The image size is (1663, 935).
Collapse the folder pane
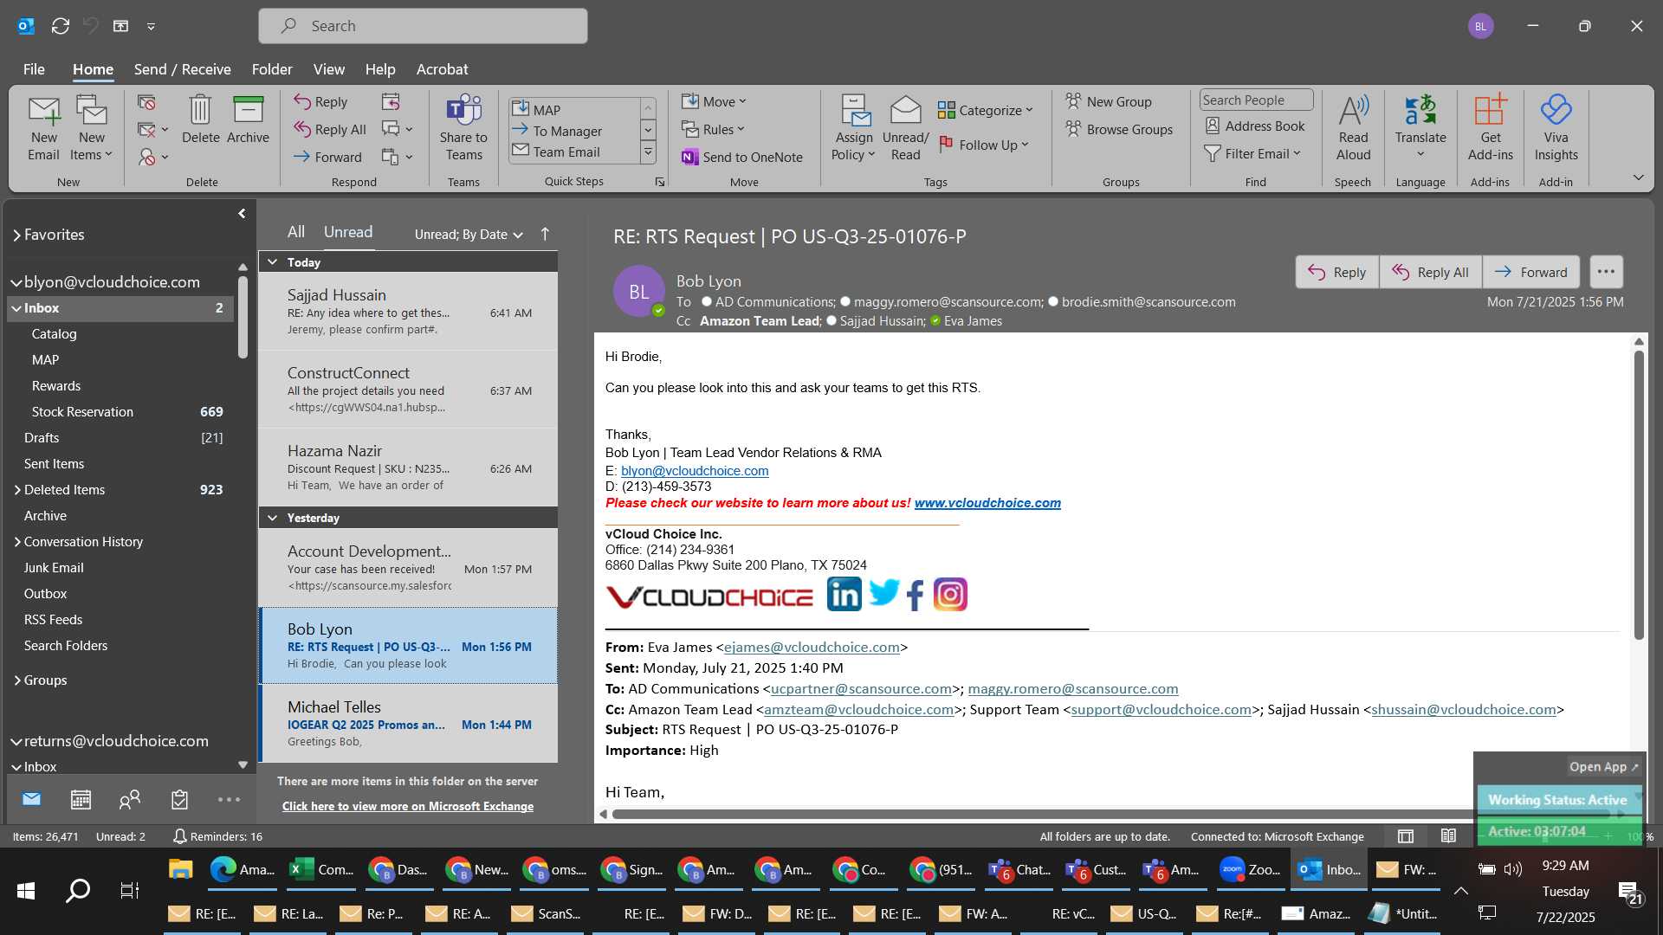242,213
